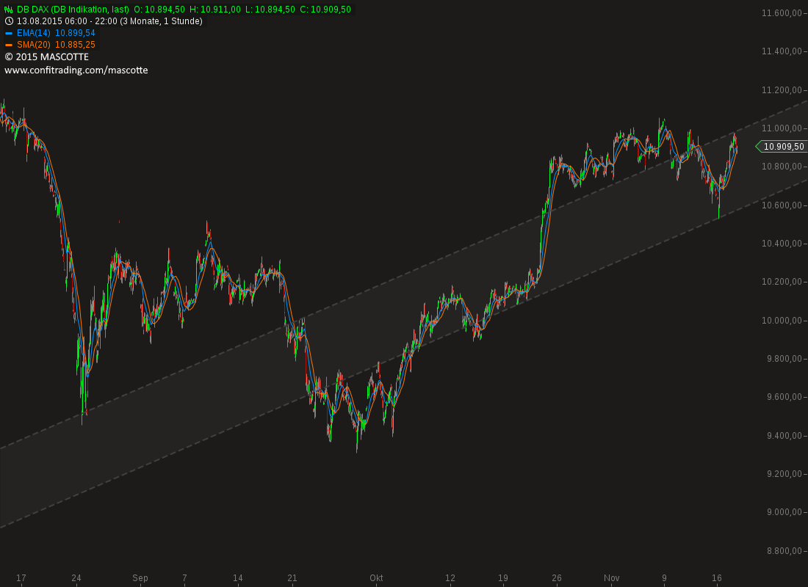808x587 pixels.
Task: Click the 9.000,00 price axis label
Action: 784,512
